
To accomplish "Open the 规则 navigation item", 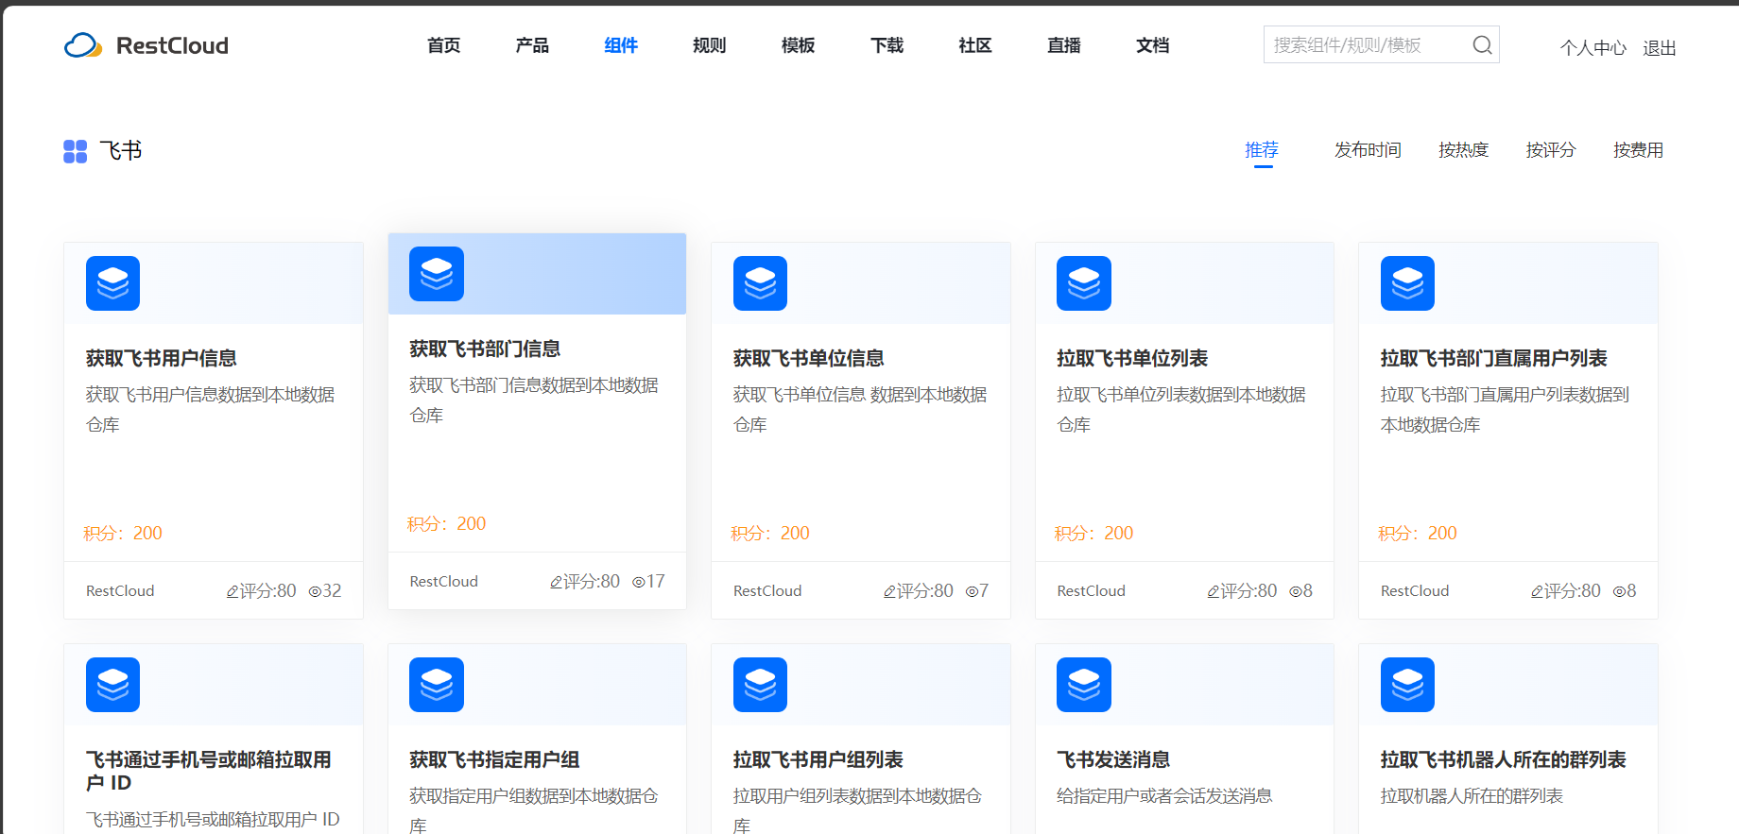I will pos(710,45).
